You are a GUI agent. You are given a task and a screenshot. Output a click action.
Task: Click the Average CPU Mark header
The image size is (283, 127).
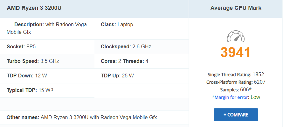click(x=236, y=8)
